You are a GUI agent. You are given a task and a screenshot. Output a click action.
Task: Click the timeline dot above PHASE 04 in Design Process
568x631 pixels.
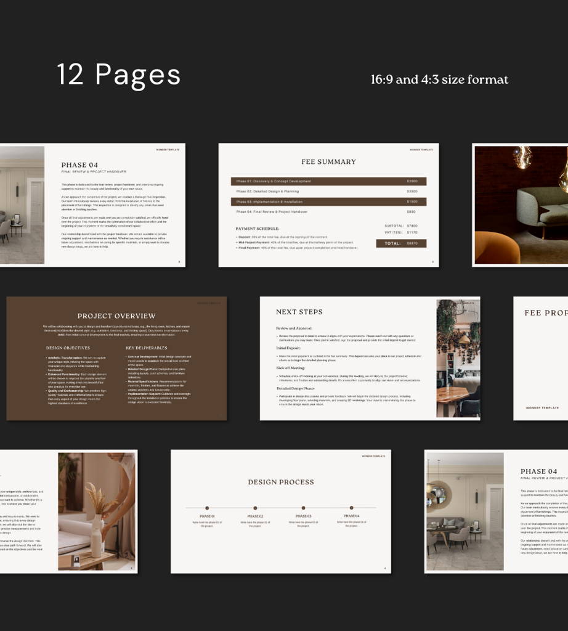[x=351, y=508]
